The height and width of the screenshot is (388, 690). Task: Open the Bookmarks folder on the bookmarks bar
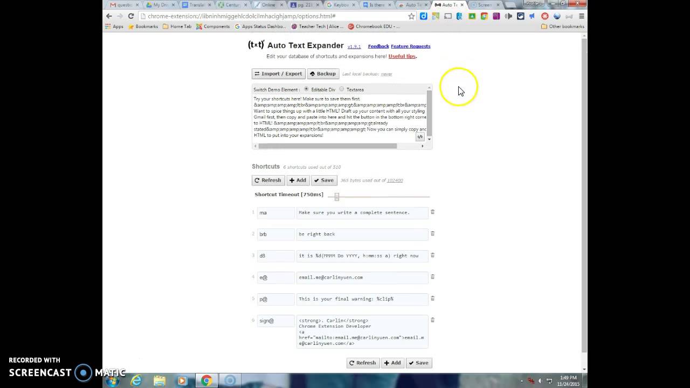[x=143, y=26]
